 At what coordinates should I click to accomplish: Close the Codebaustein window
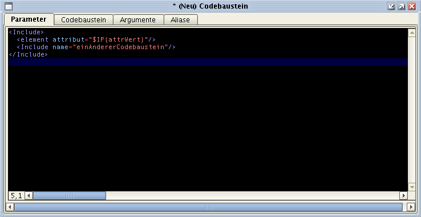412,6
